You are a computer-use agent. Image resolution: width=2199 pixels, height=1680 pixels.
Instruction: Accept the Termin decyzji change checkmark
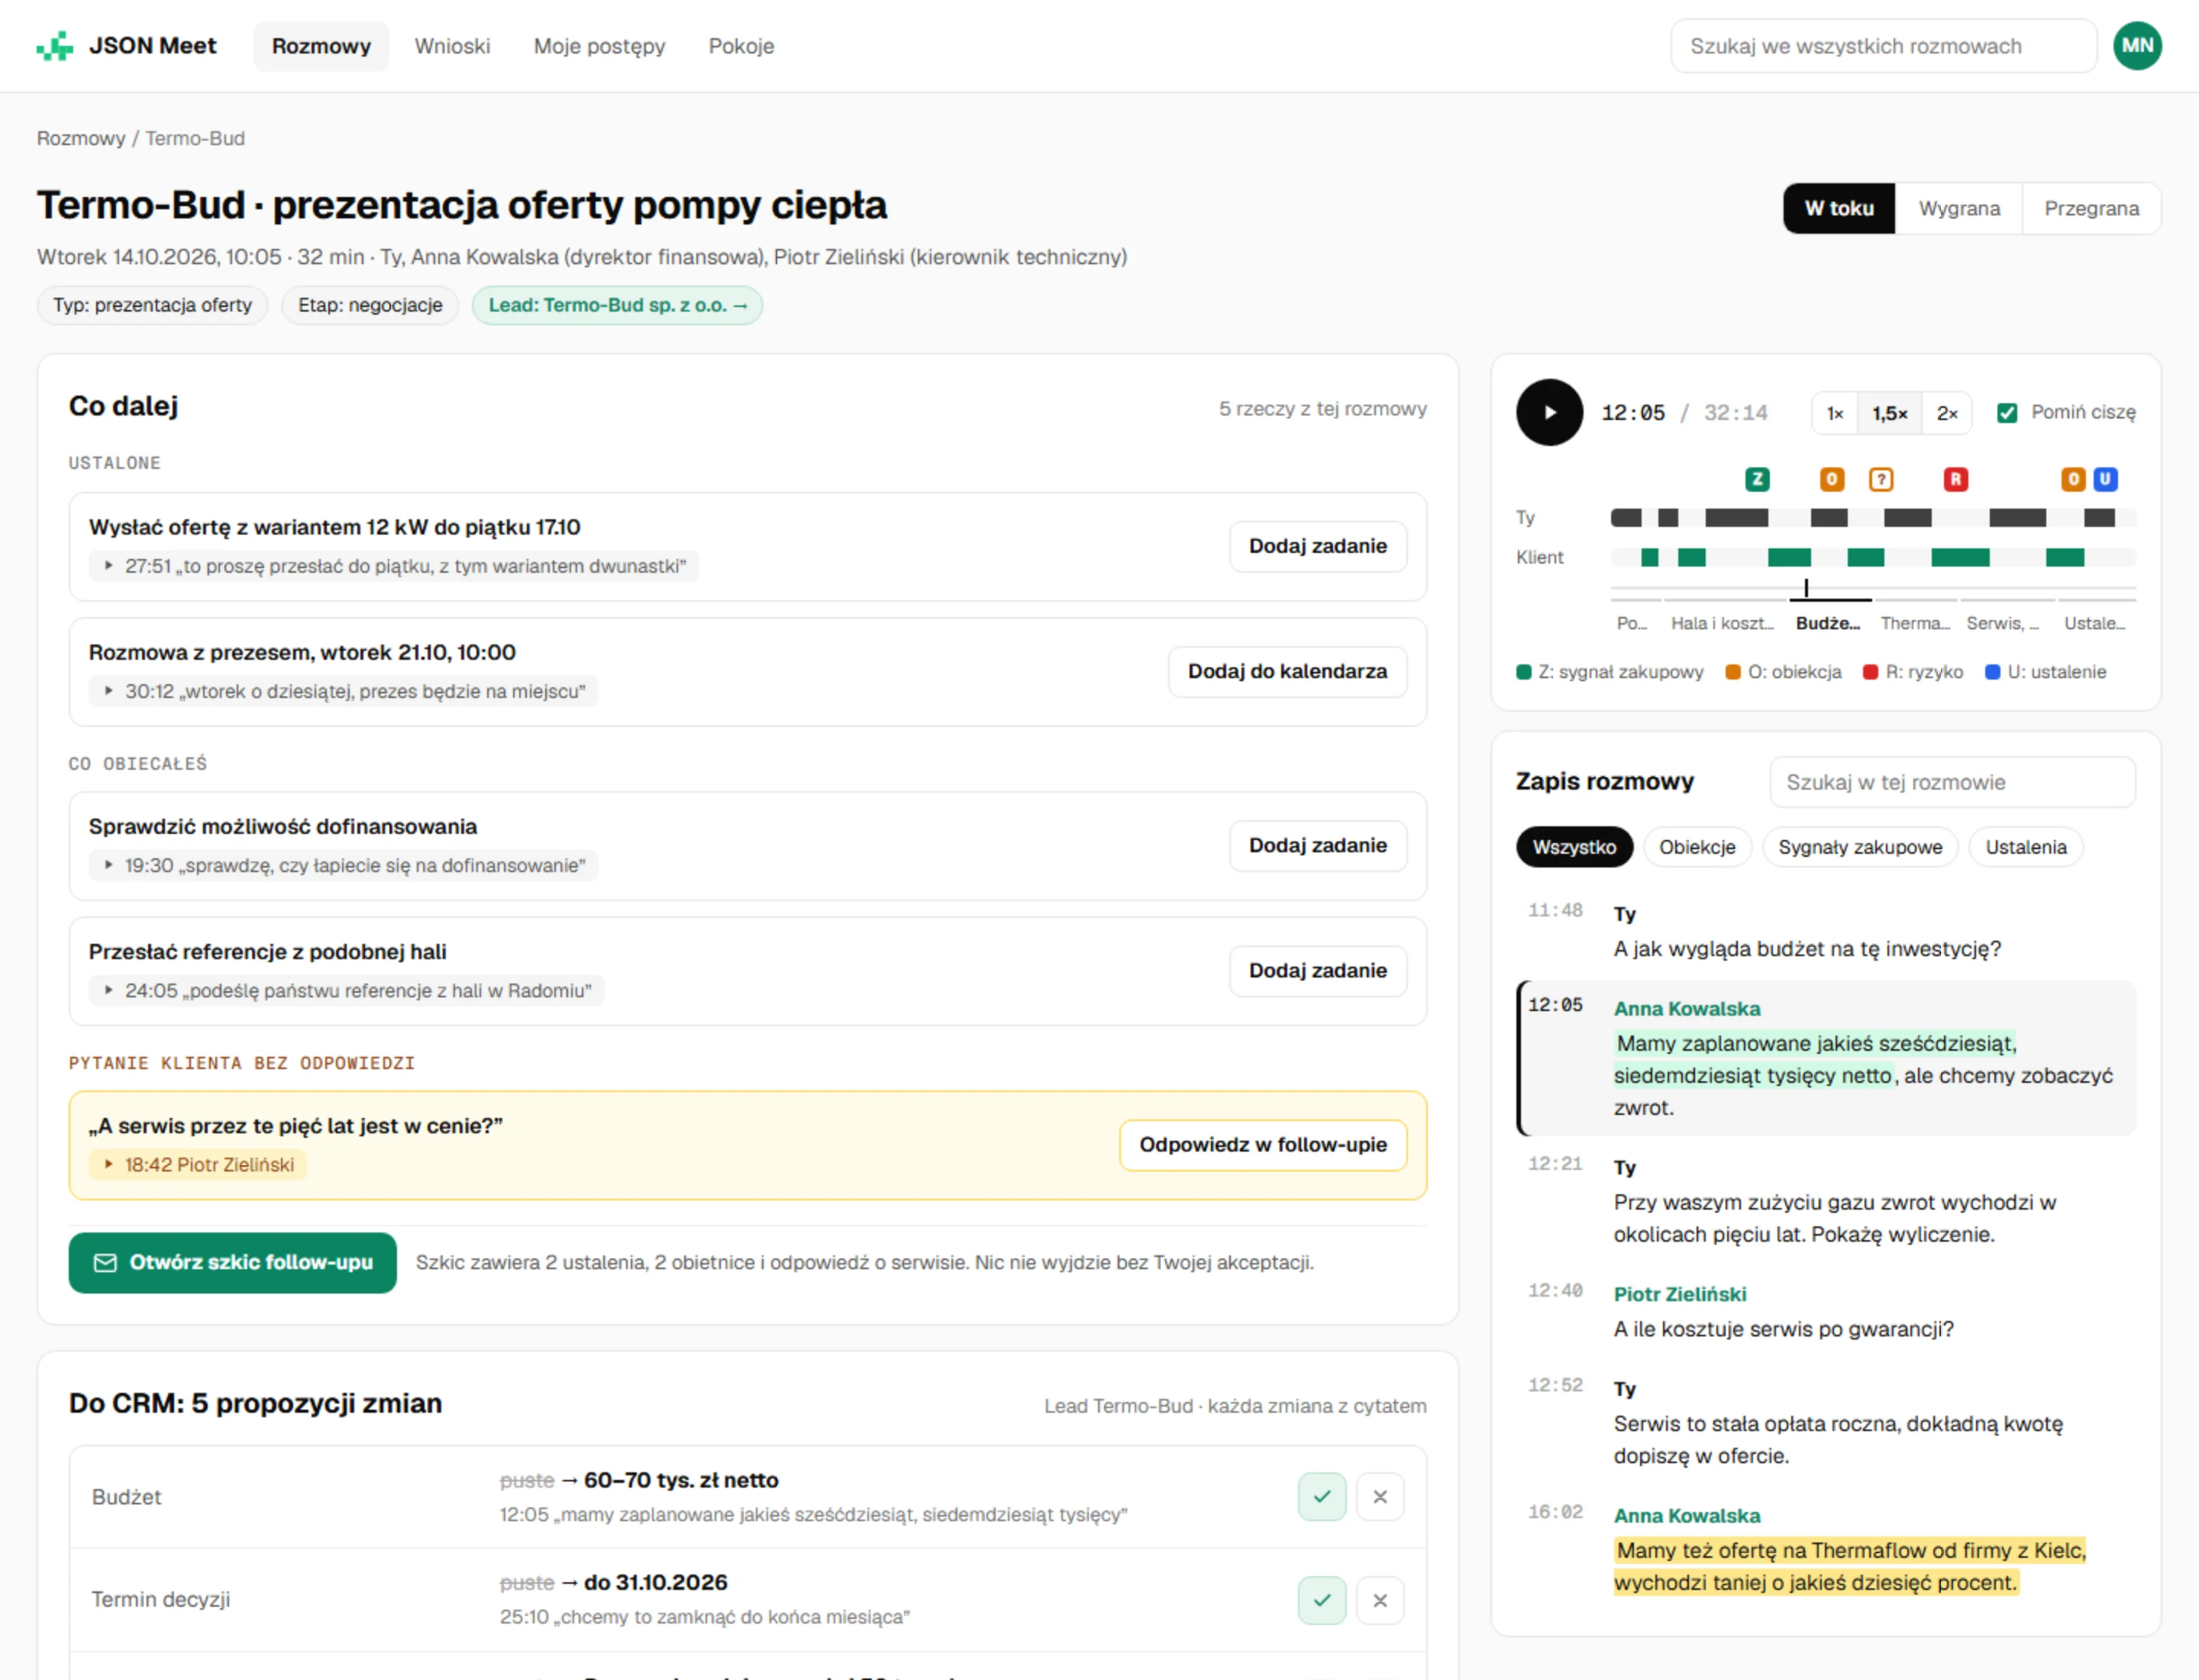click(x=1322, y=1600)
